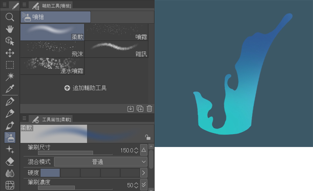This screenshot has width=313, height=191.
Task: Expand the hardness options arrow
Action: point(144,172)
